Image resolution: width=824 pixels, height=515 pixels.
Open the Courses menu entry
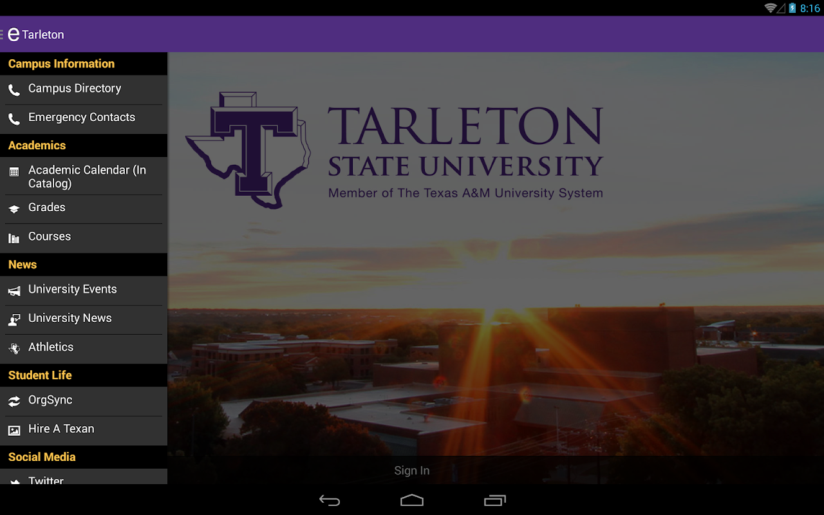click(x=84, y=238)
